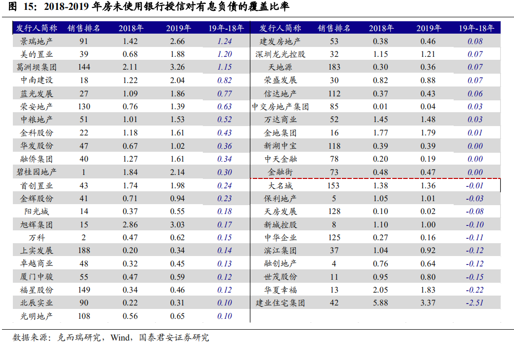
Task: Select the 中粮地产 issuer cell
Action: pos(37,120)
